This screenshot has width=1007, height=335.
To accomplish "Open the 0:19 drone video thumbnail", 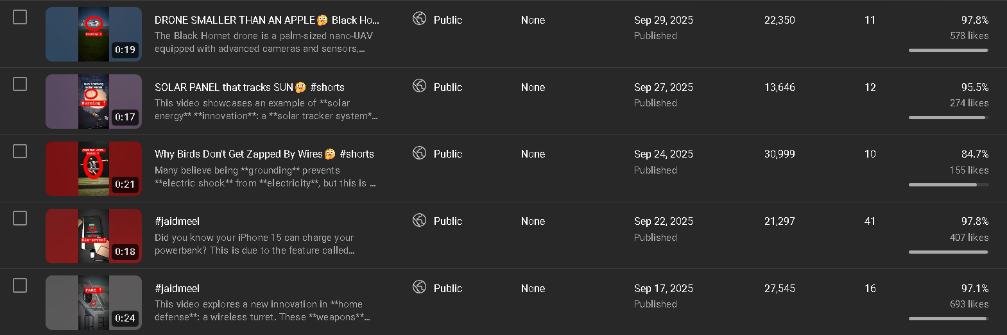I will pos(94,34).
